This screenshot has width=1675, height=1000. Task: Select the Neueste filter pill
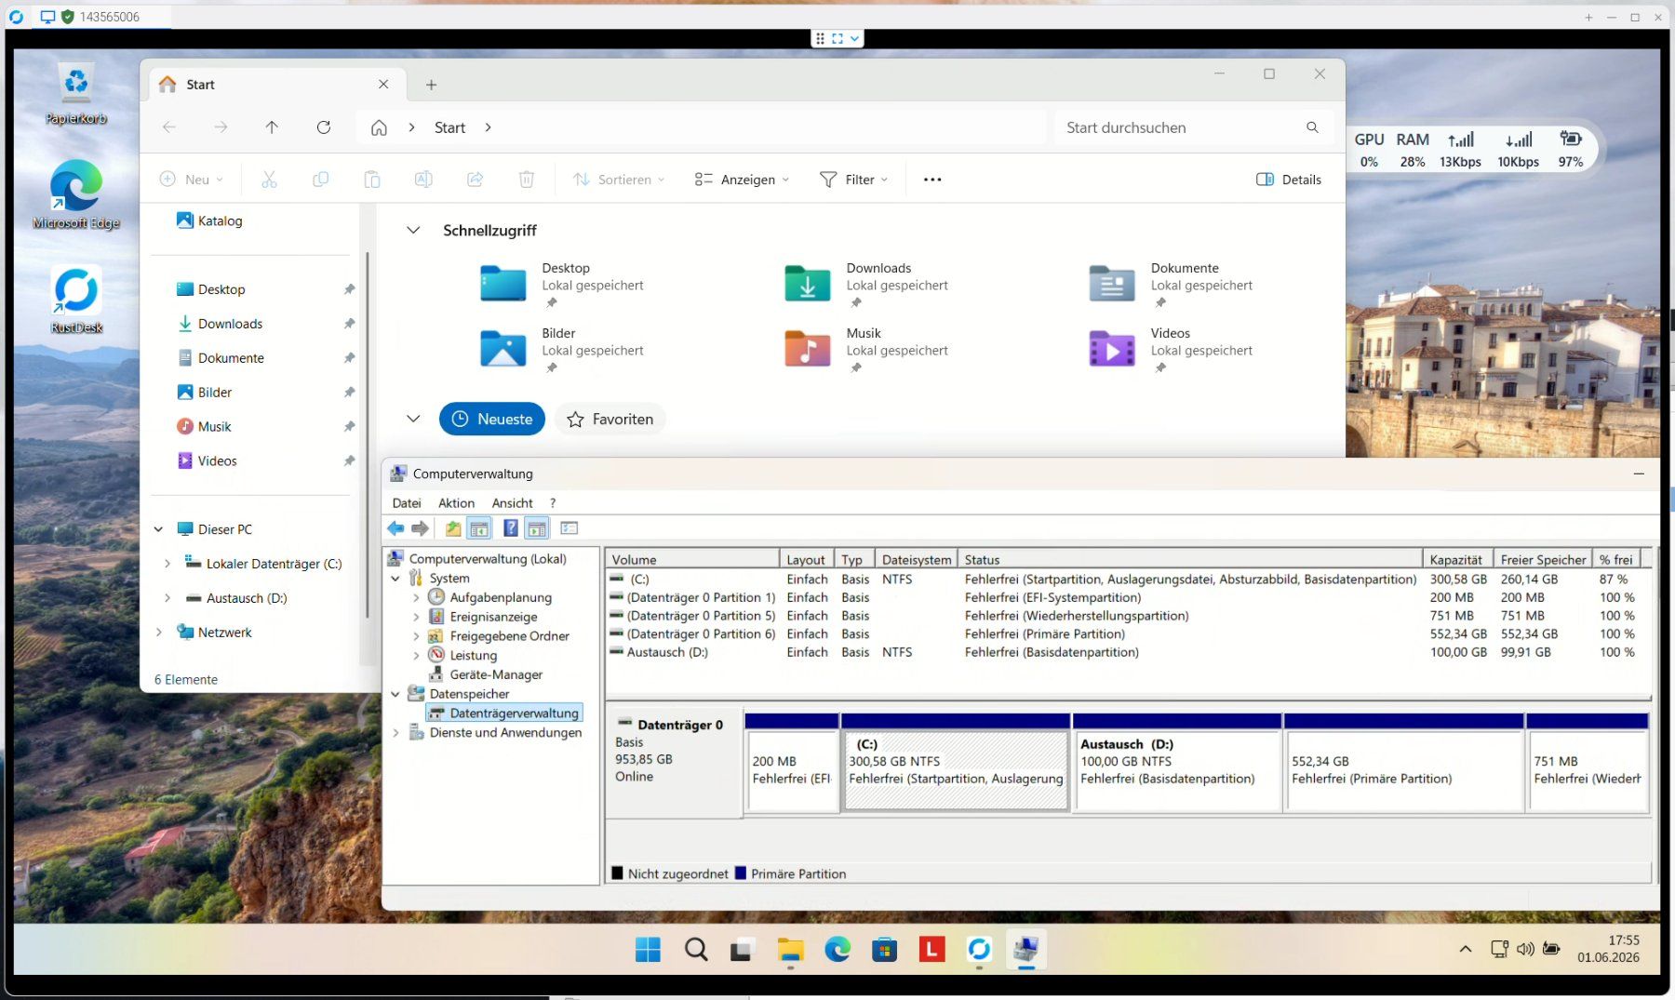(492, 420)
